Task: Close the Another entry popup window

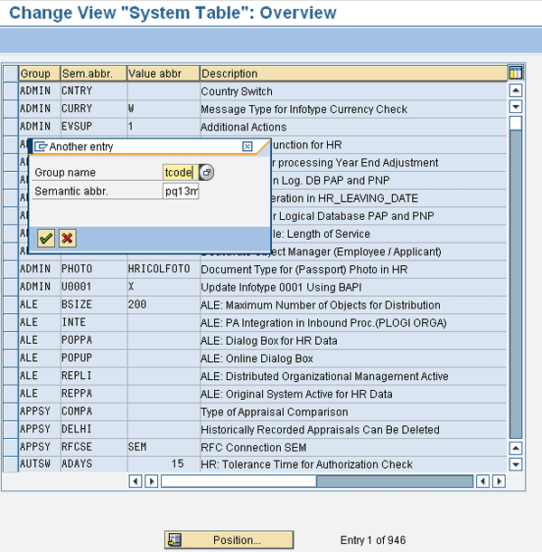Action: pos(248,146)
